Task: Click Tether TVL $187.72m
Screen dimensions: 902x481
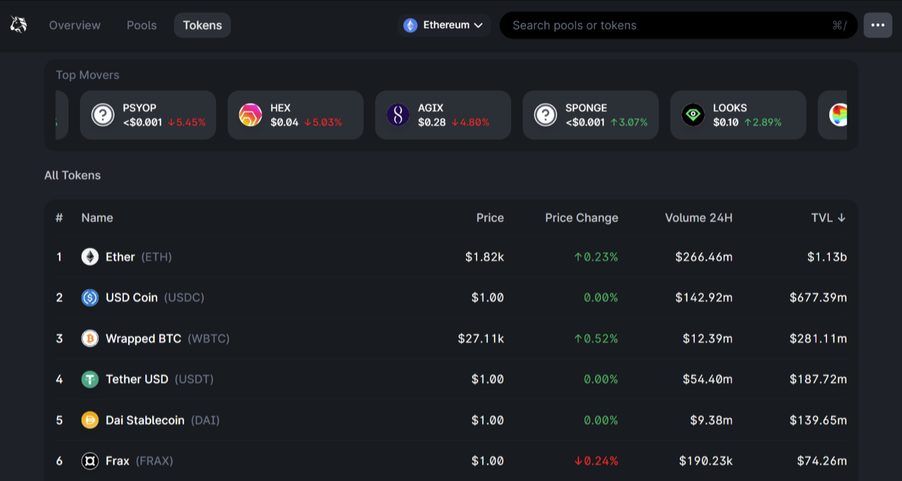Action: click(818, 379)
